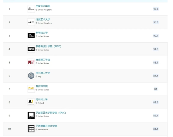Open the SAIC logo thumbnail
This screenshot has height=137, width=173.
pyautogui.click(x=31, y=115)
